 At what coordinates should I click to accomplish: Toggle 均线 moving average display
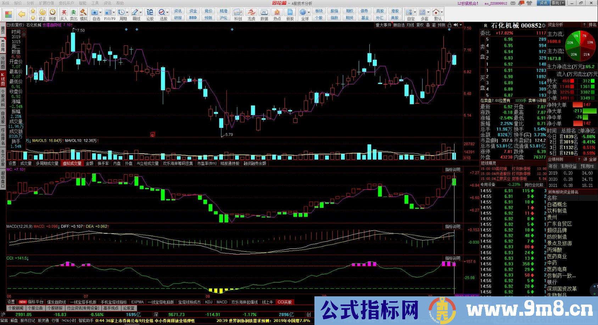click(x=410, y=25)
